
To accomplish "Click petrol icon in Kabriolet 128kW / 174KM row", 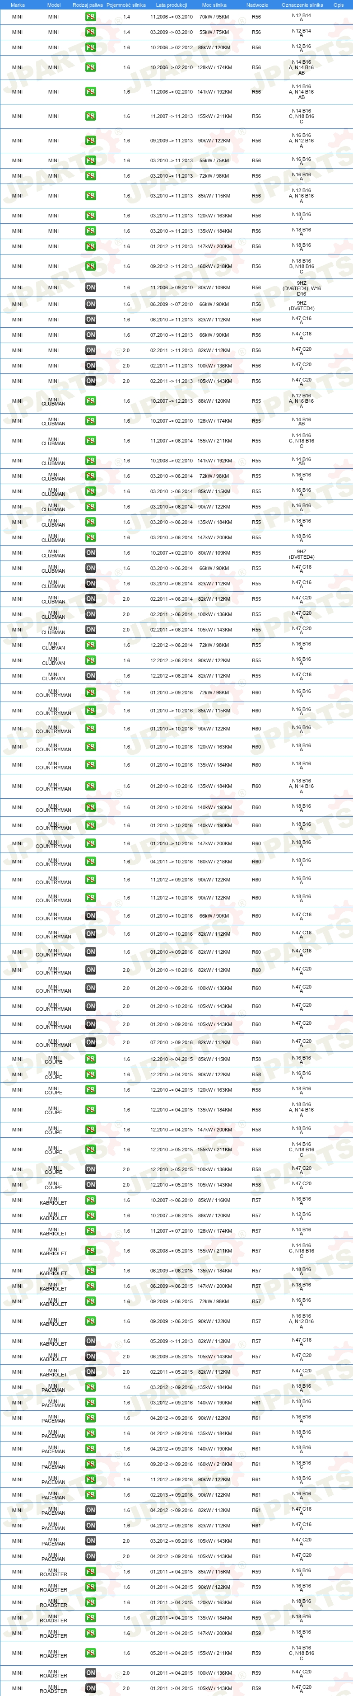I will (91, 1230).
